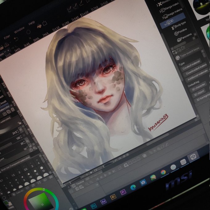The width and height of the screenshot is (210, 210).
Task: Collapse the 3D material category
Action: pyautogui.click(x=166, y=24)
